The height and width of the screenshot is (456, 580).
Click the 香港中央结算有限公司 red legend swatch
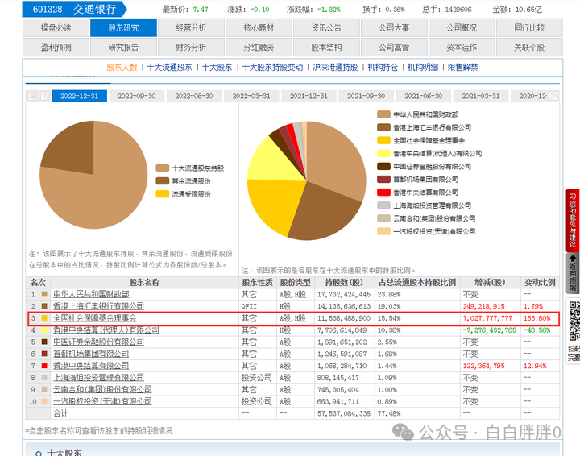point(383,193)
